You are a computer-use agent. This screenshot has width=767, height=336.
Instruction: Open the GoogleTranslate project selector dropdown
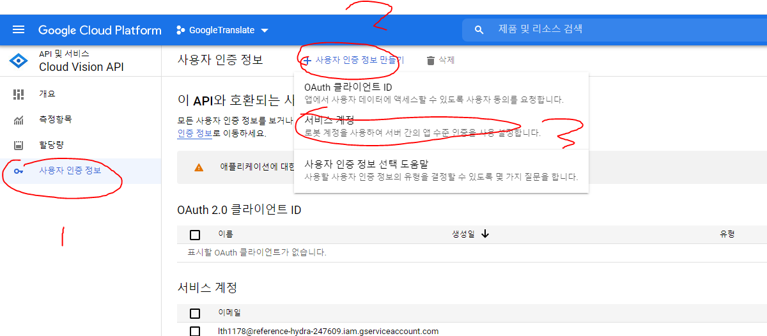(x=222, y=30)
